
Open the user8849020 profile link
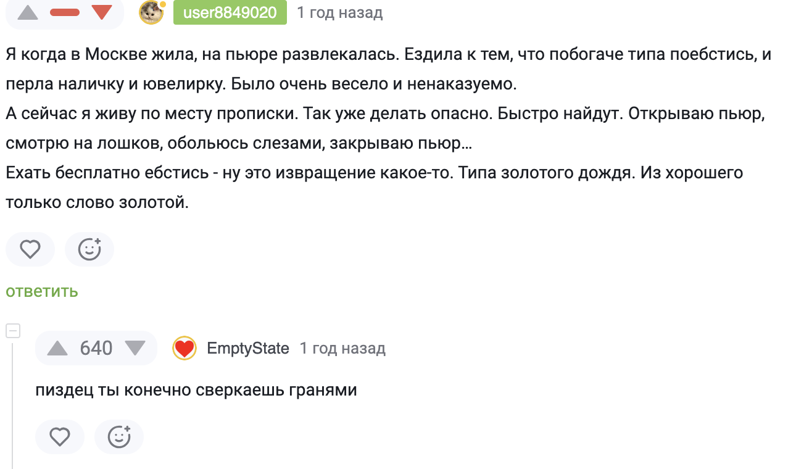(x=230, y=12)
